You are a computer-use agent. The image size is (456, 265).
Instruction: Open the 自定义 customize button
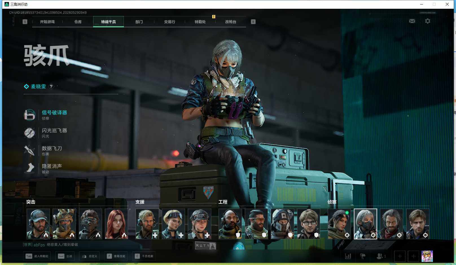click(89, 256)
